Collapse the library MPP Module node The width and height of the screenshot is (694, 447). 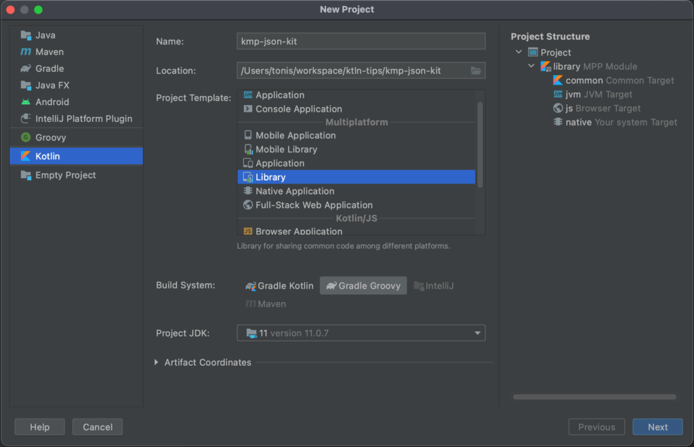[531, 66]
